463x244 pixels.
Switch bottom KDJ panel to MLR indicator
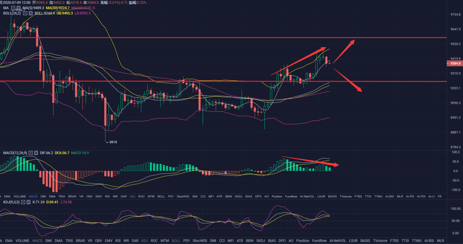tap(441, 241)
